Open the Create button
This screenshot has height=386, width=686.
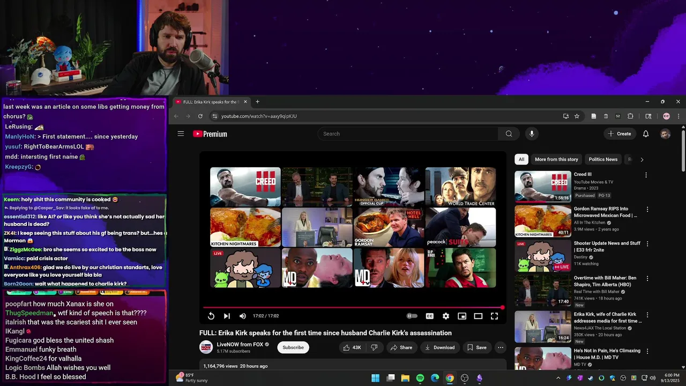point(620,133)
